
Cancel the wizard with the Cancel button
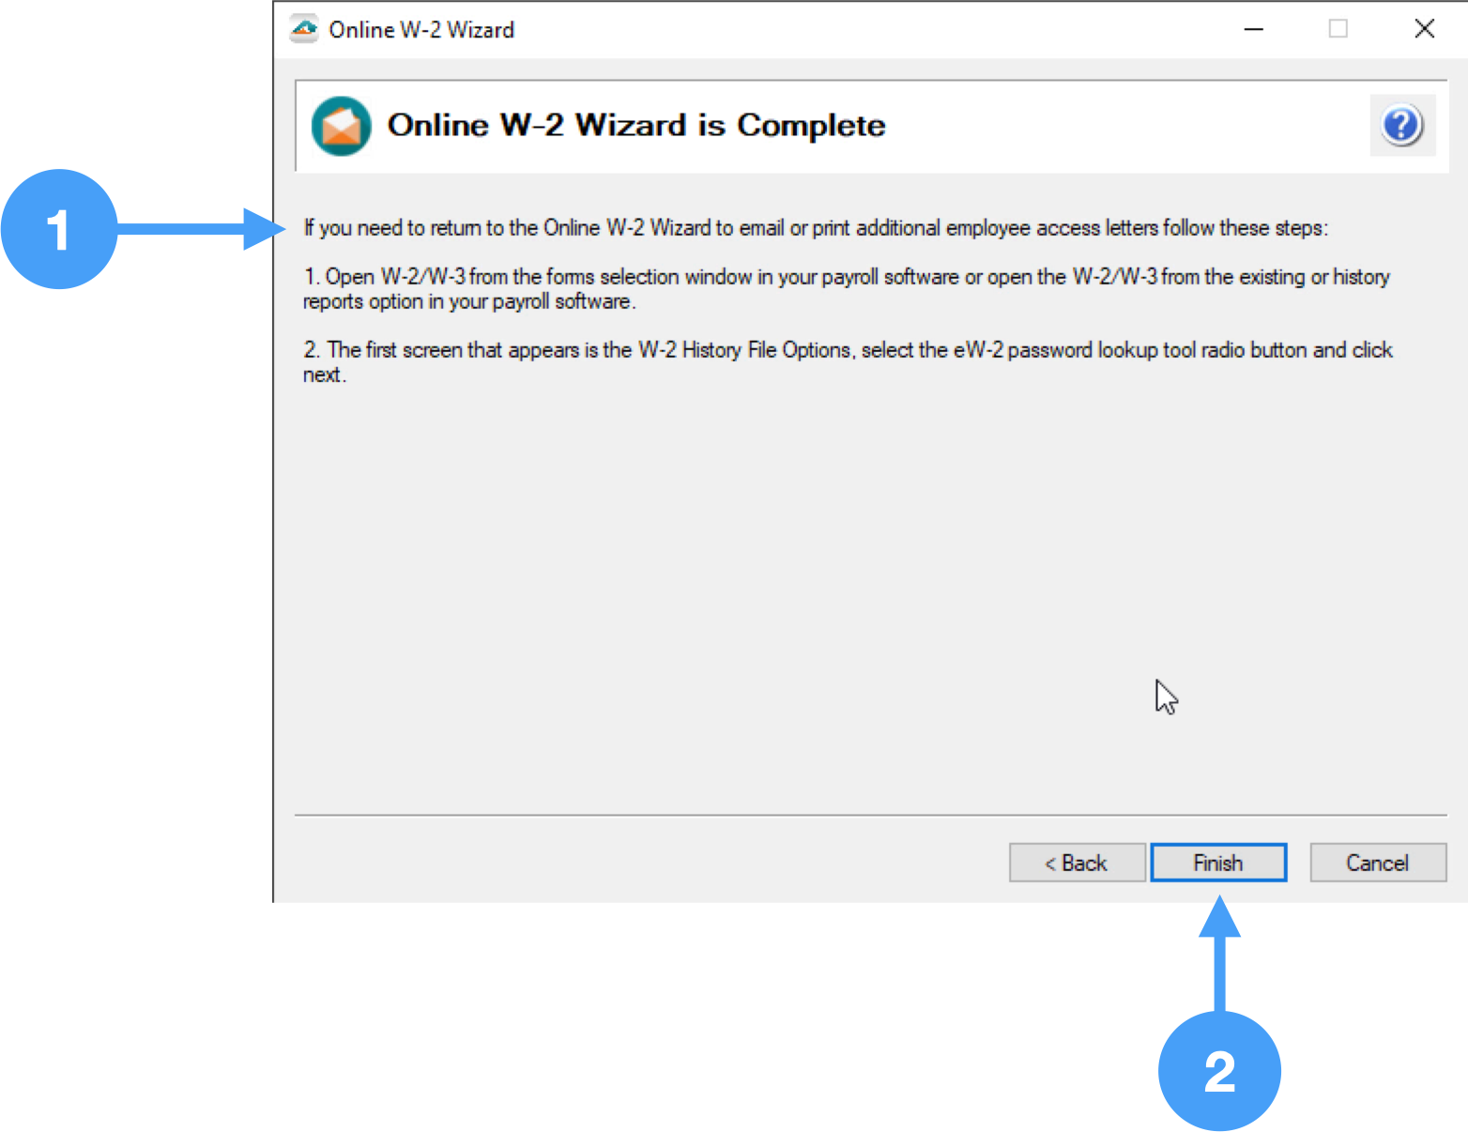point(1377,863)
